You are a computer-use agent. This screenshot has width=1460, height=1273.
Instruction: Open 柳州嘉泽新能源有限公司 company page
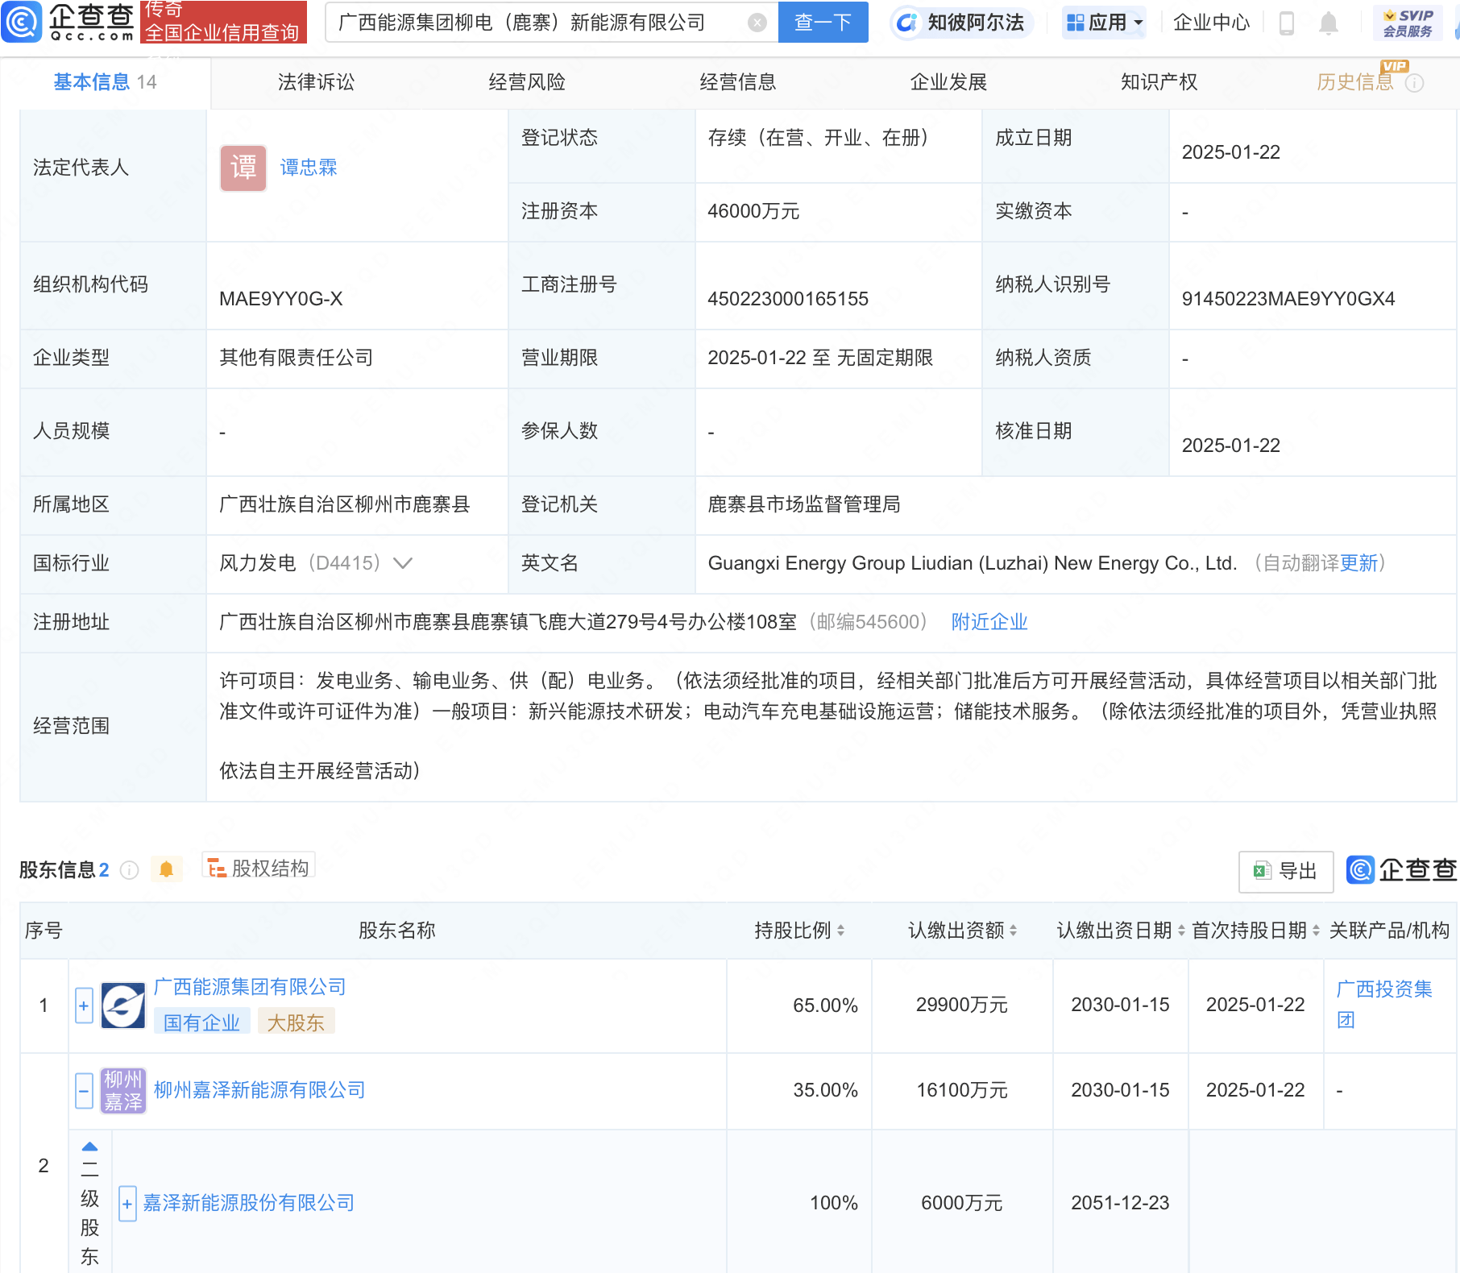tap(259, 1090)
